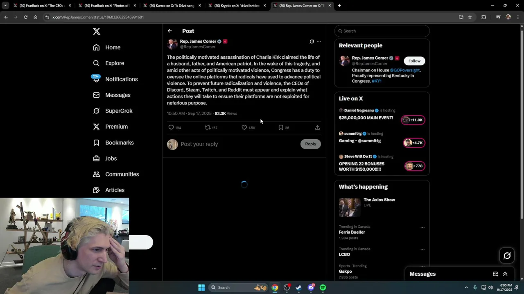Image resolution: width=524 pixels, height=294 pixels.
Task: Open the 83.3K Views count
Action: 226,114
